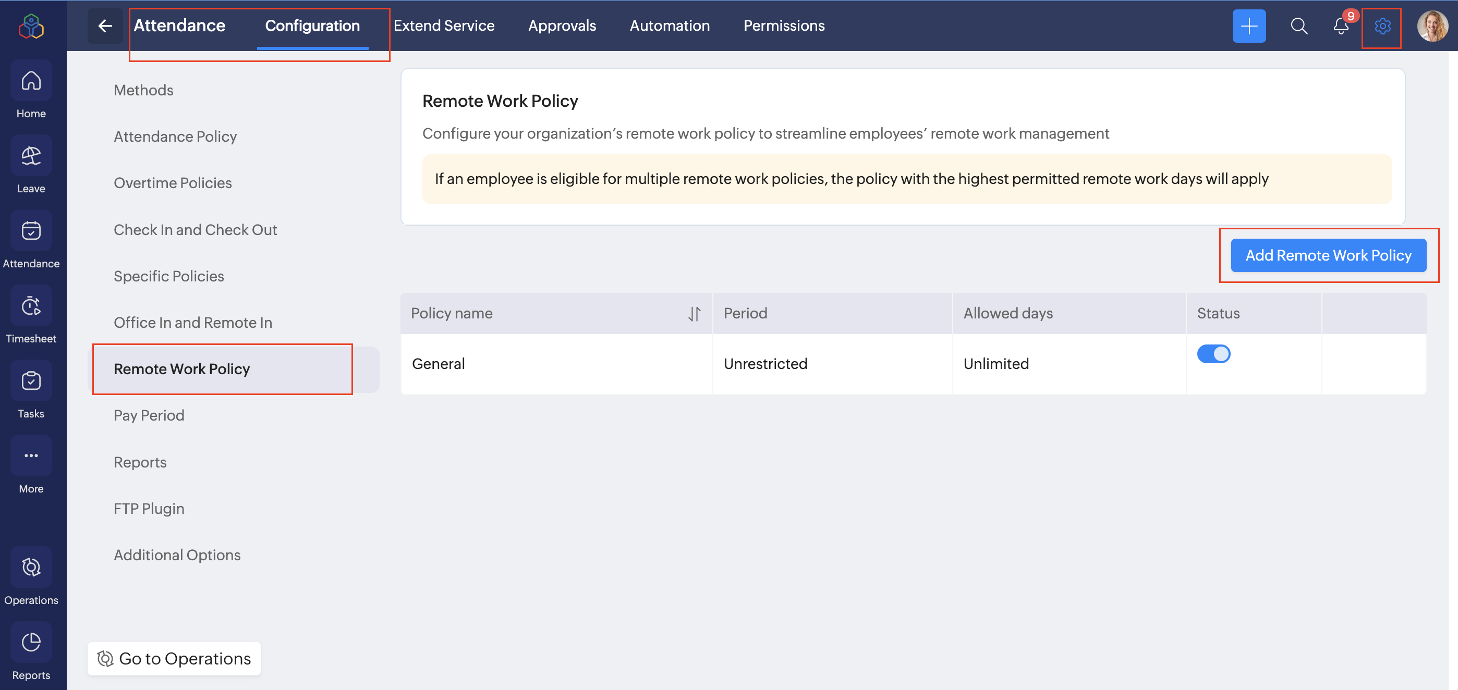Switch to the Automation tab
The width and height of the screenshot is (1458, 690).
click(670, 26)
